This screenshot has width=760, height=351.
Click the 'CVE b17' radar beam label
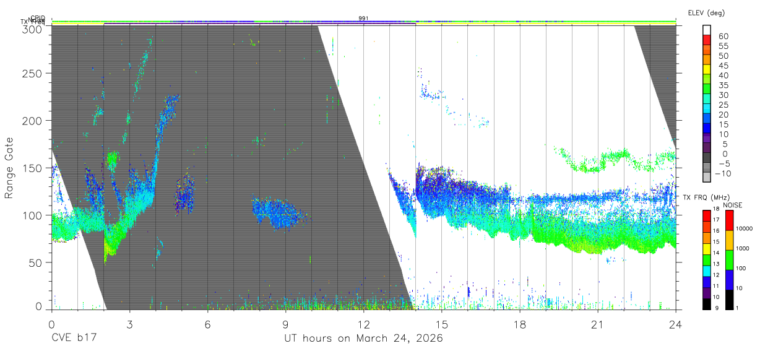pyautogui.click(x=74, y=339)
